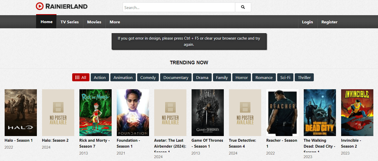Open the Halo Season 1 poster
Image resolution: width=378 pixels, height=161 pixels.
click(x=21, y=112)
